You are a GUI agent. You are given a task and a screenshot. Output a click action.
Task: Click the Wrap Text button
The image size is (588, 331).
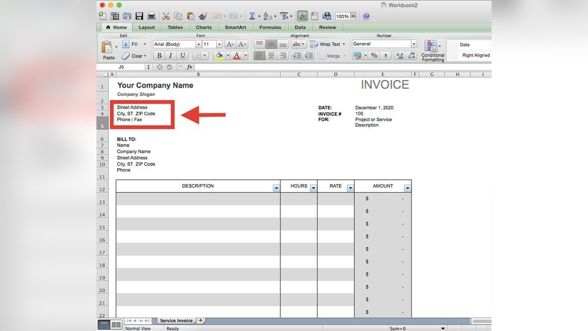coord(326,44)
